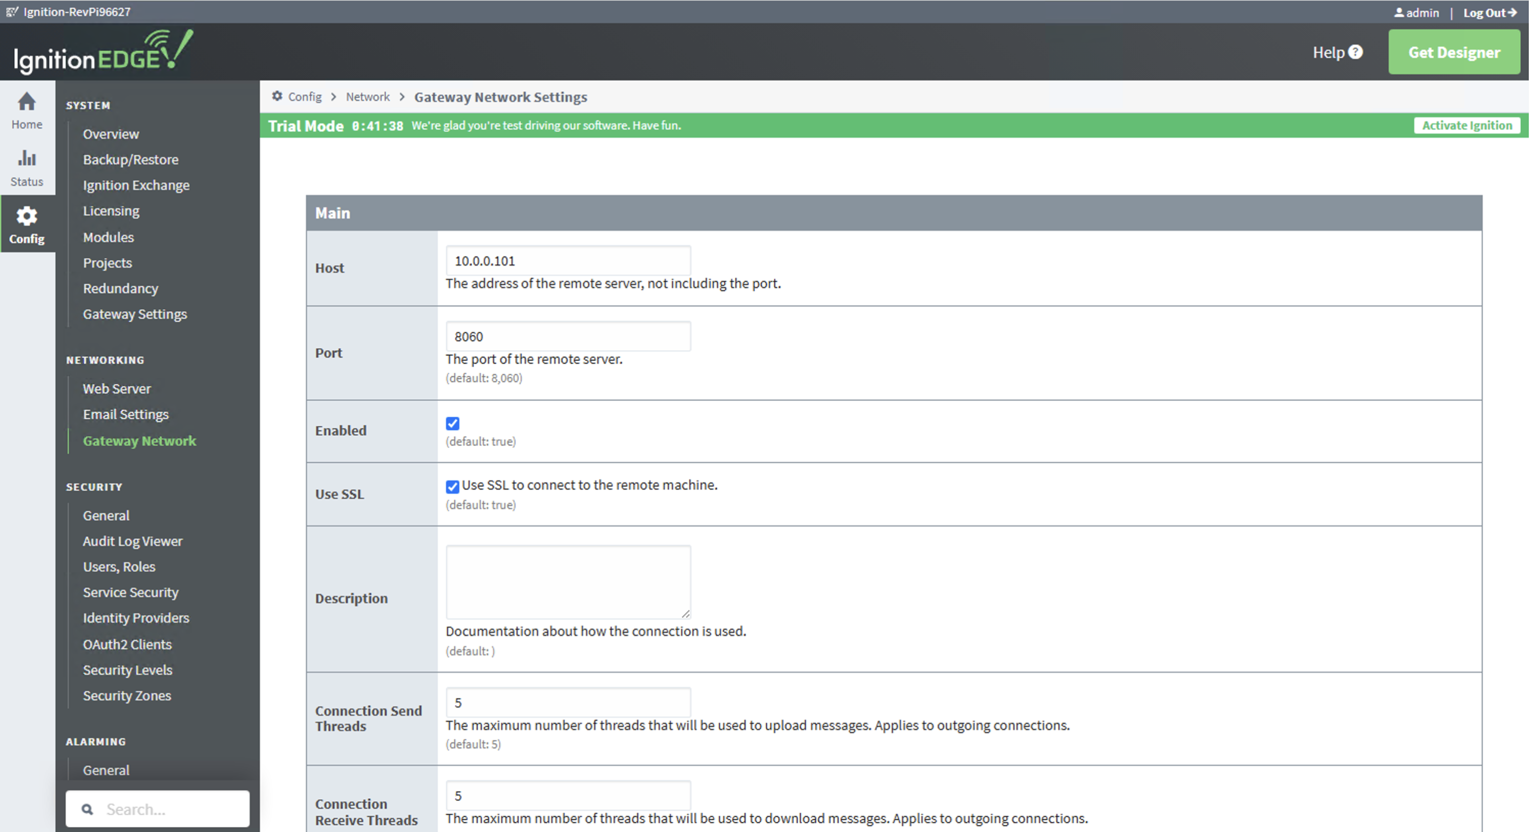This screenshot has width=1529, height=832.
Task: Select the Config gear icon in sidebar
Action: pyautogui.click(x=27, y=216)
